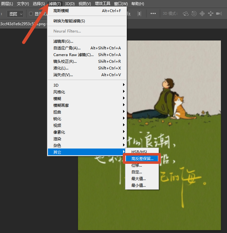Expand the 渲染 submenu
Screen dimensions: 227x233
[87, 139]
